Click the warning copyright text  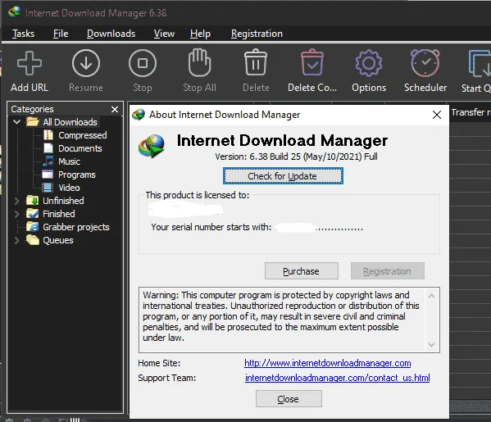[281, 316]
